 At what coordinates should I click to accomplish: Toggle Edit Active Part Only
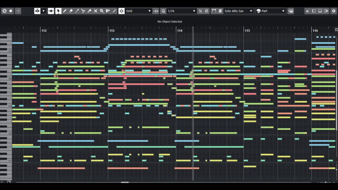tap(220, 11)
